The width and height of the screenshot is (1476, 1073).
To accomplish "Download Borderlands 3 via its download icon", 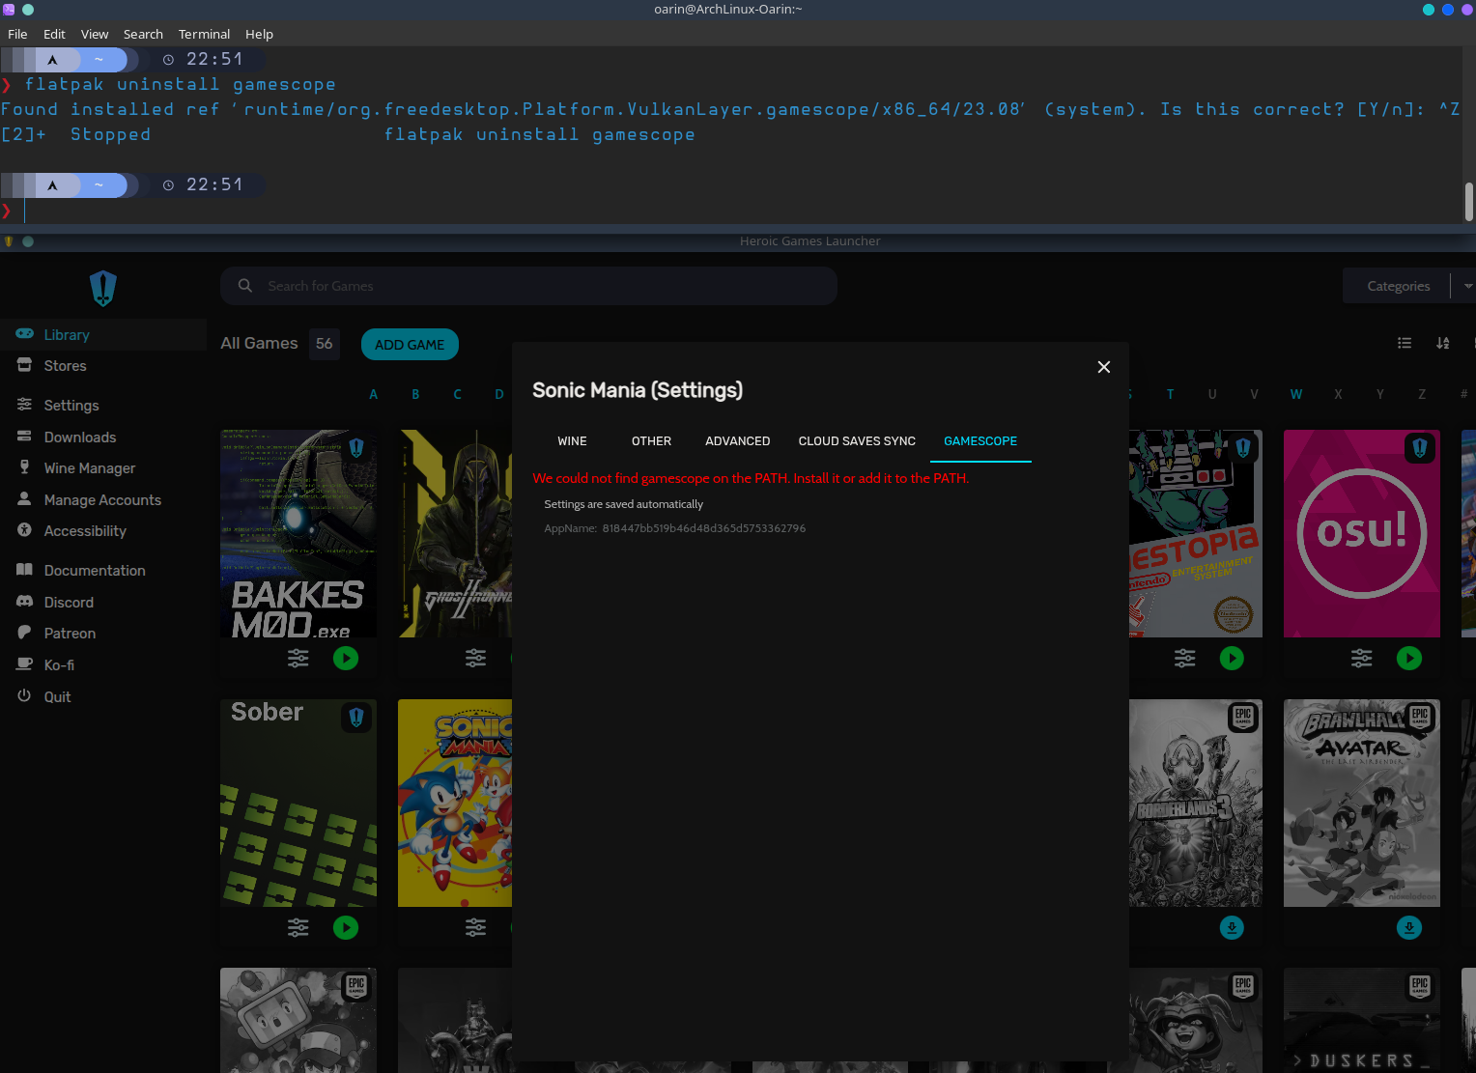I will [1232, 928].
